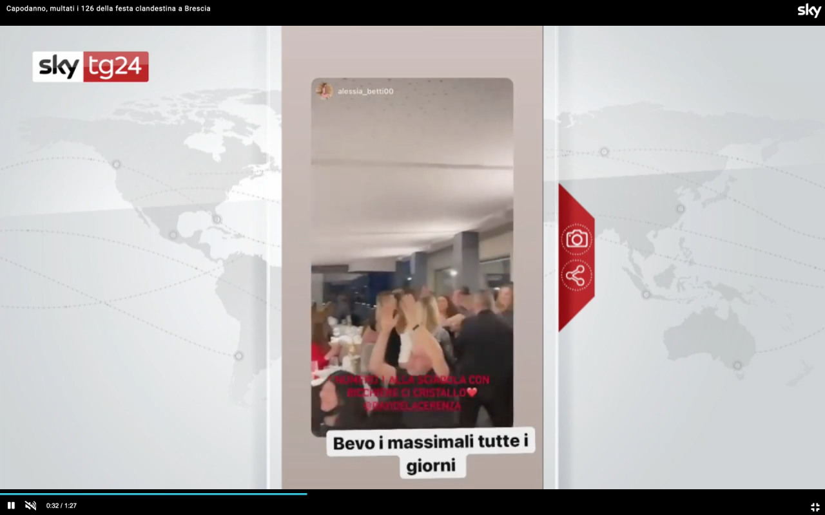Click the played blue portion of progress bar

[155, 494]
